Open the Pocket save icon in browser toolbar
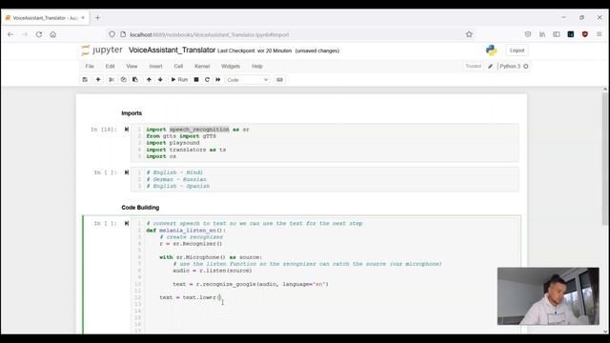 click(x=528, y=34)
